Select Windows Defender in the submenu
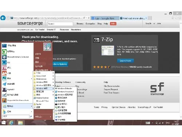This screenshot has height=137, width=182. (66, 88)
